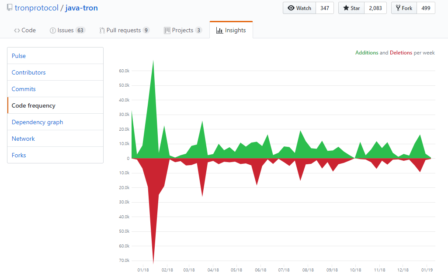The image size is (448, 278).
Task: Open Commits in the sidebar
Action: [x=55, y=89]
